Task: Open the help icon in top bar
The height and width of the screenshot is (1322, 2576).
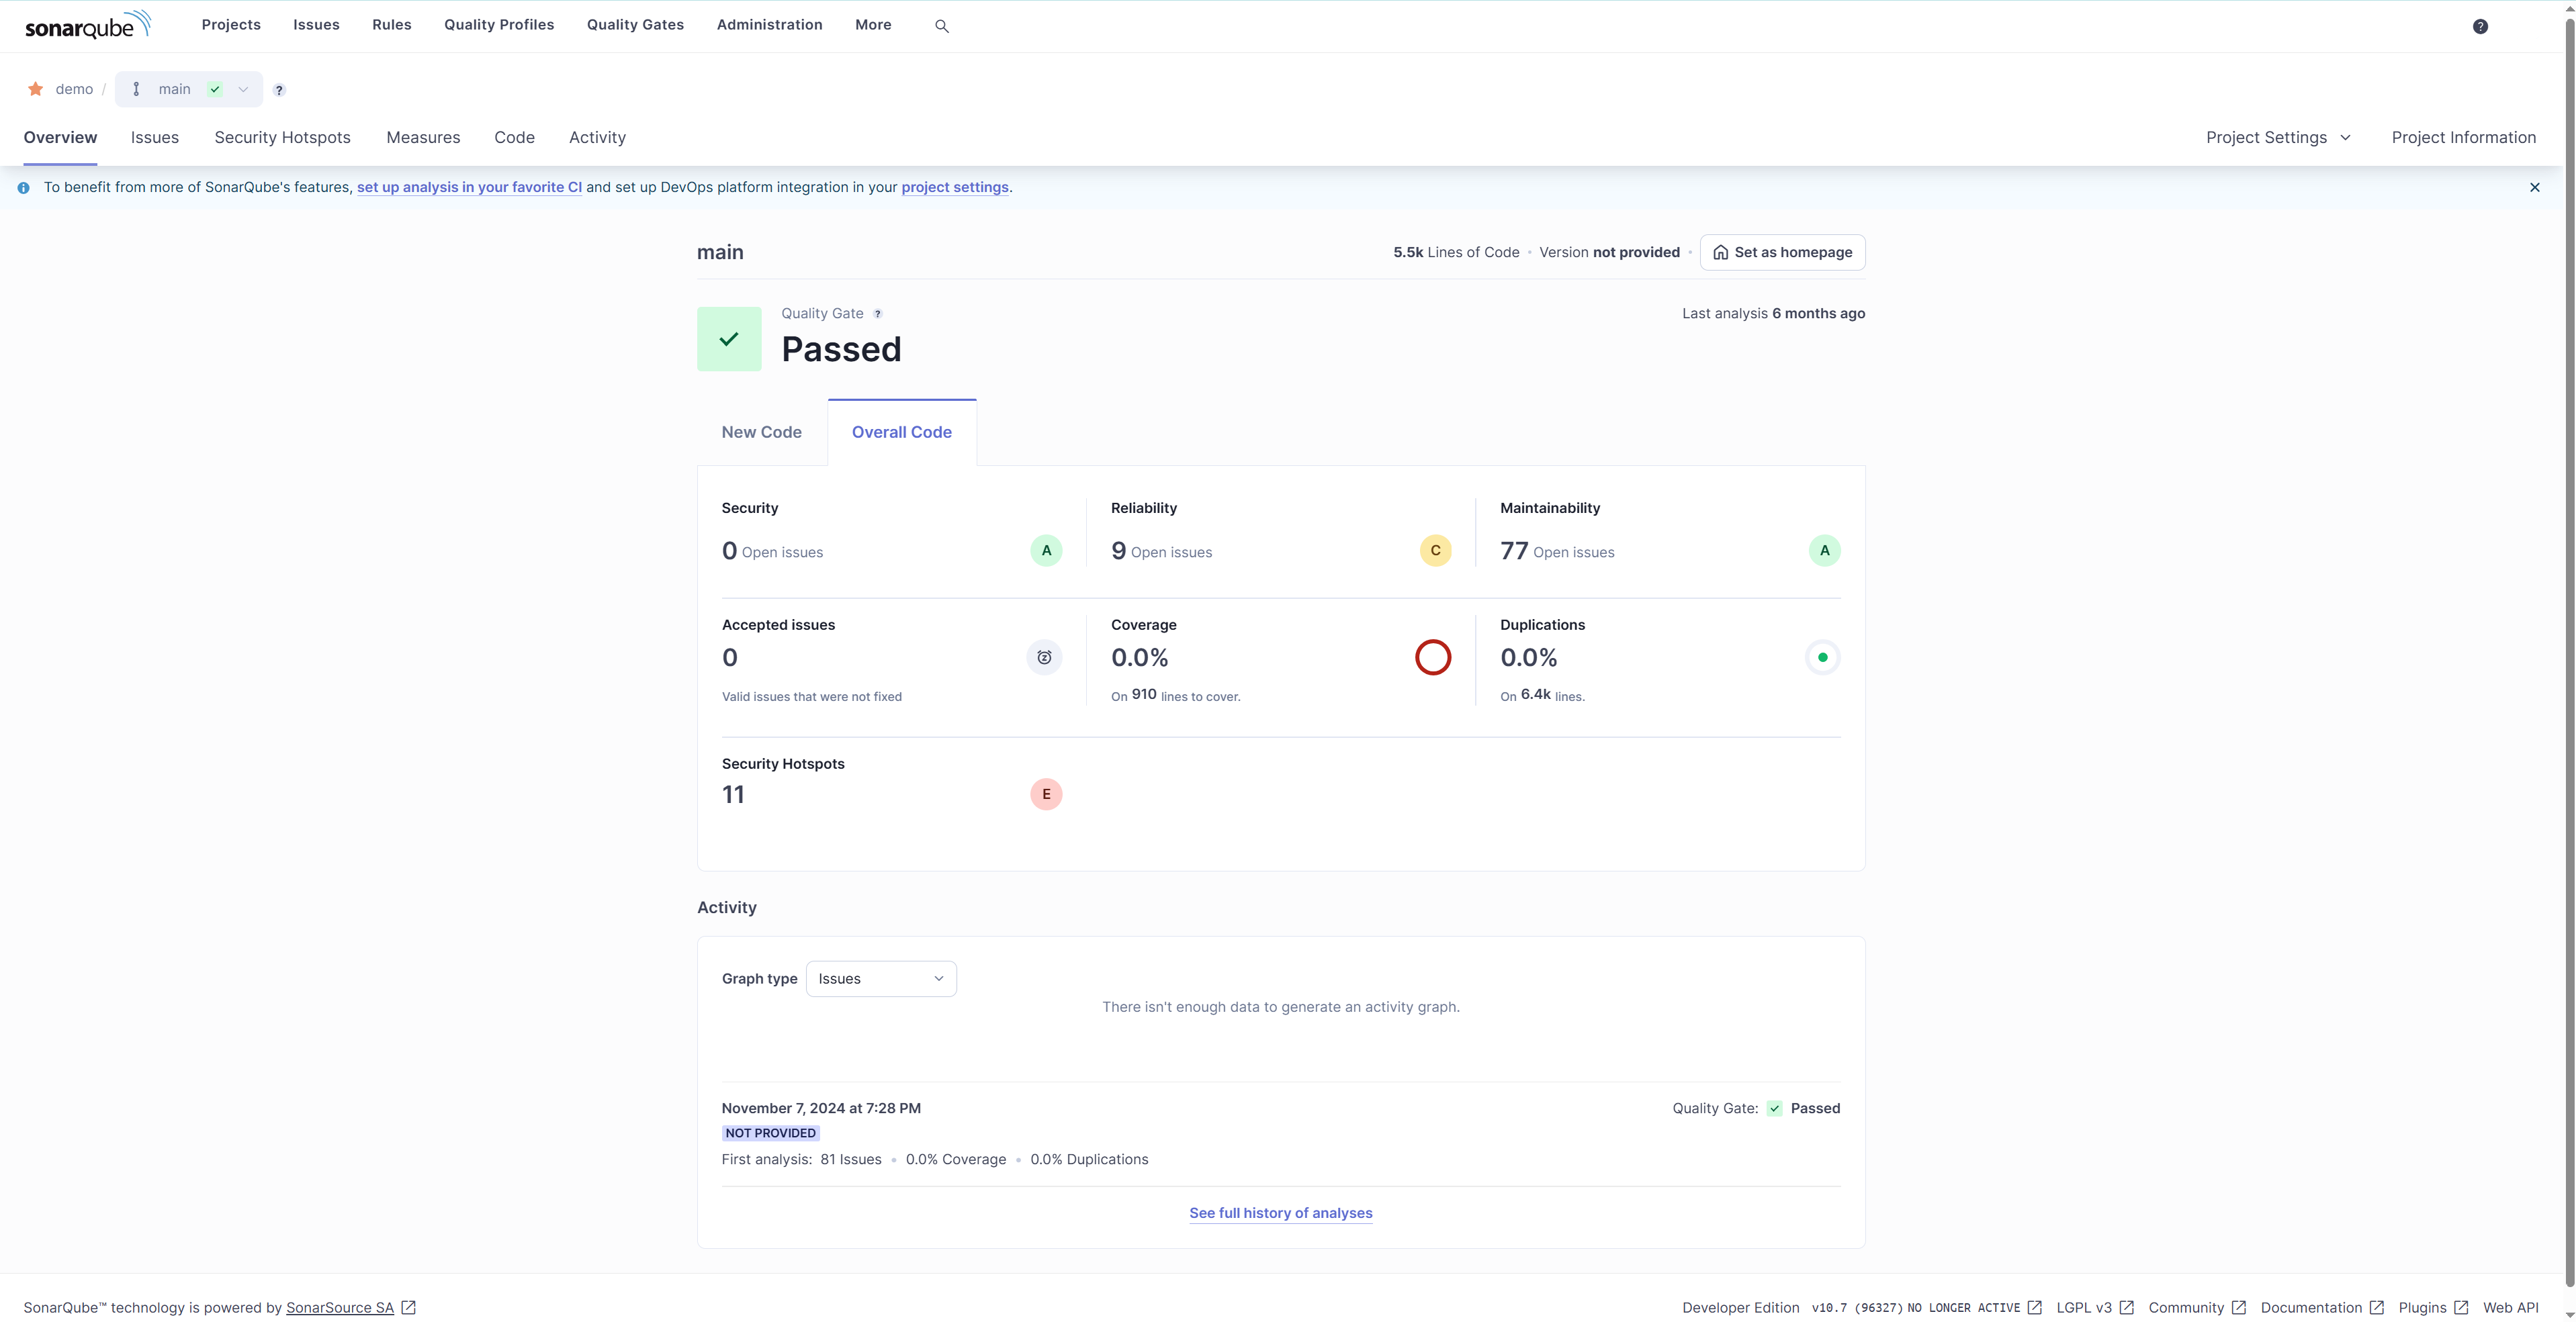Action: 2480,26
